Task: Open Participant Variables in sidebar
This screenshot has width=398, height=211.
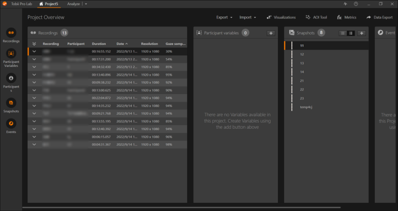Action: 11,53
